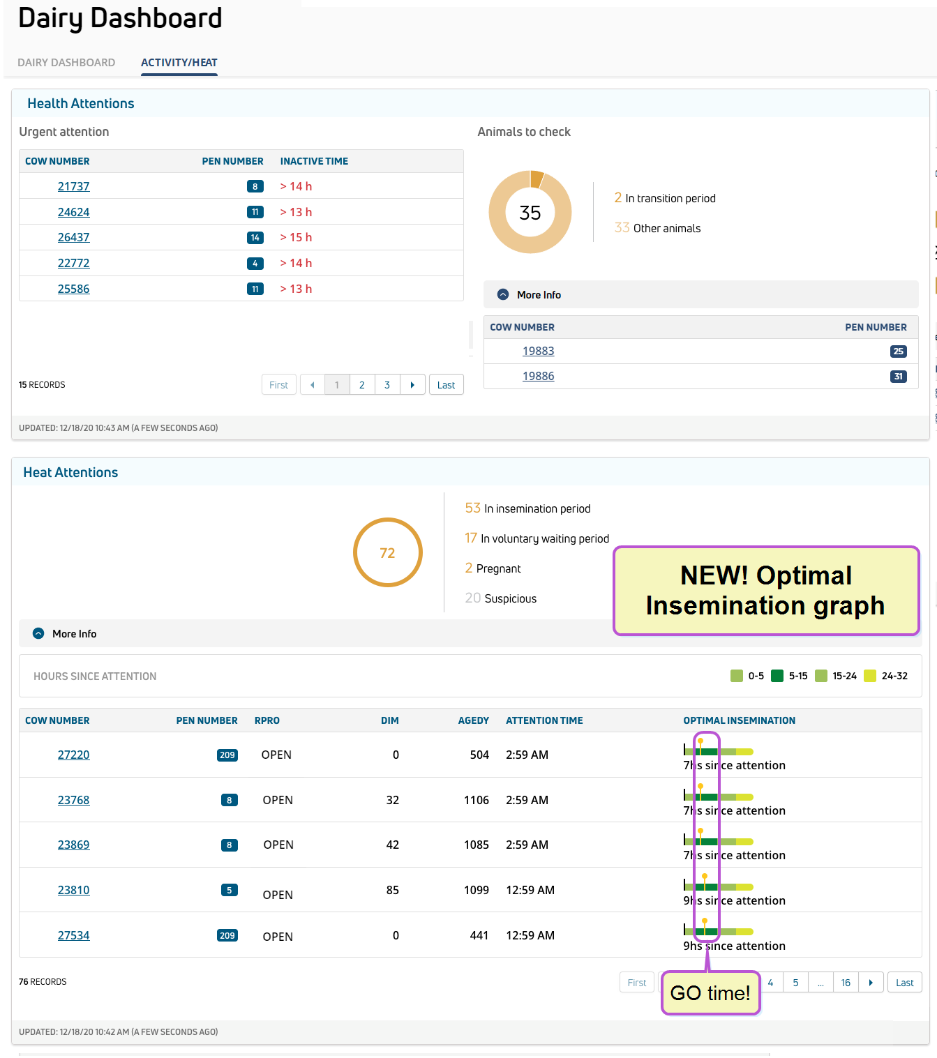Select page 3 in Urgent attention pager
937x1058 pixels.
click(387, 385)
